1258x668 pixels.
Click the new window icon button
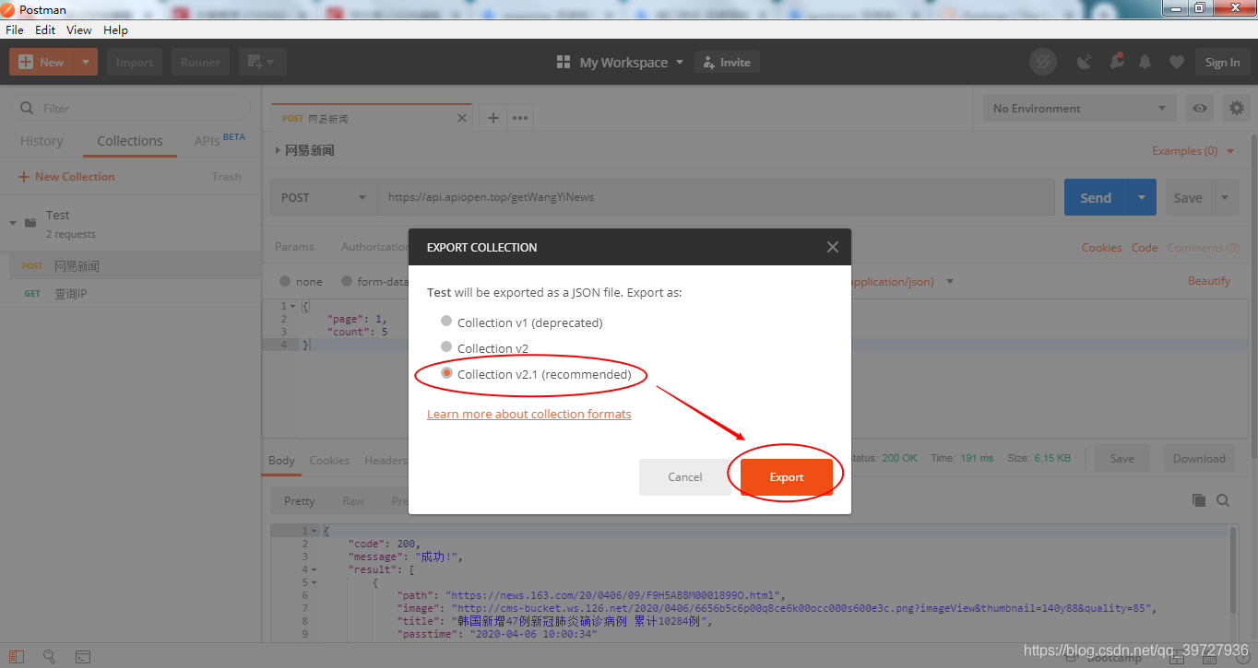tap(263, 62)
